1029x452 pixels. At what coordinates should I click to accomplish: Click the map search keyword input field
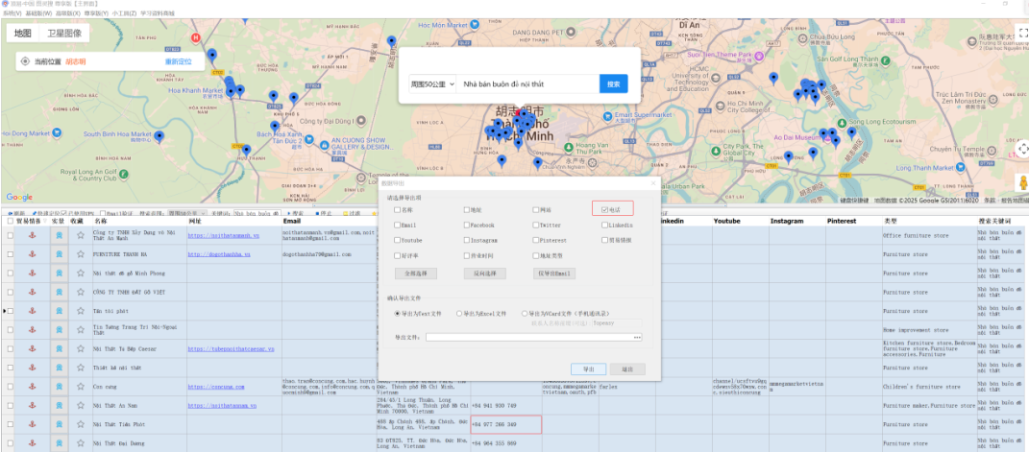click(527, 84)
